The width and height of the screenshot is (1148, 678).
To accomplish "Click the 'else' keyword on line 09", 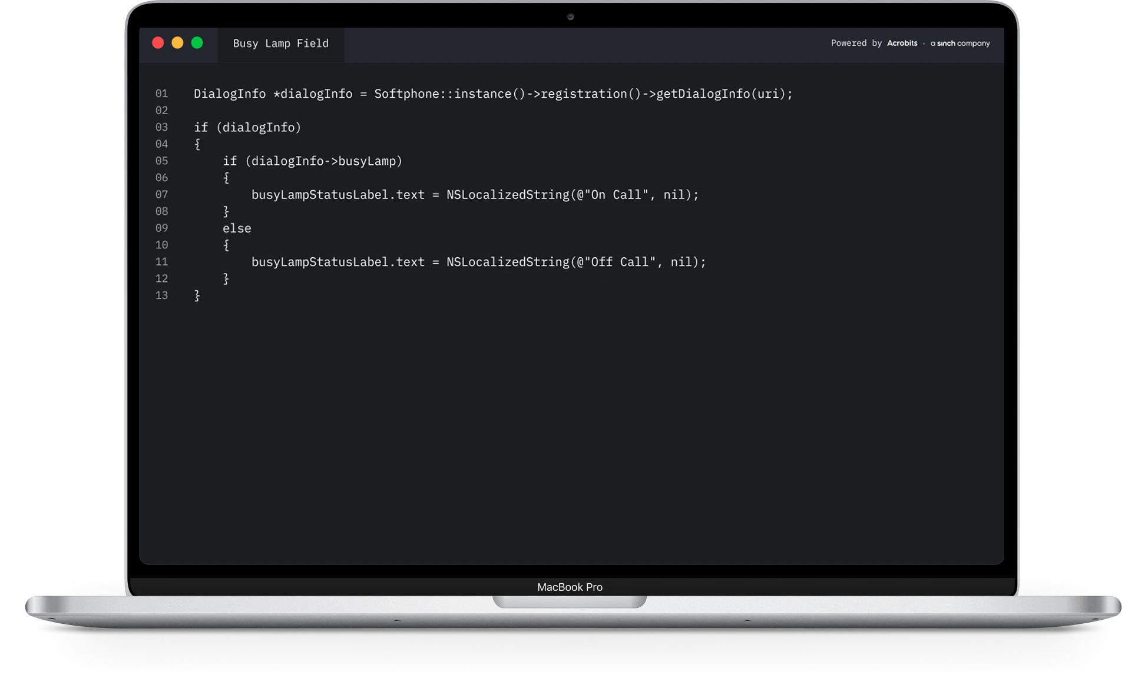I will tap(237, 228).
